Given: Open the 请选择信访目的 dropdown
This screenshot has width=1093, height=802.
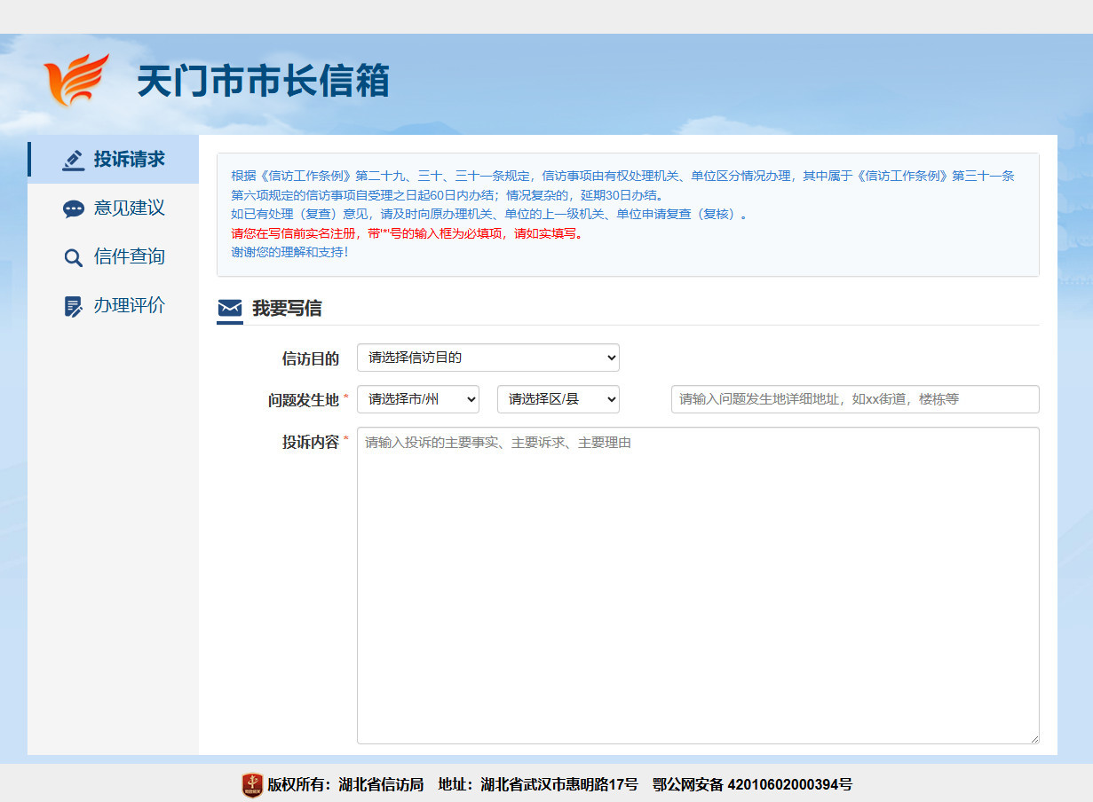Looking at the screenshot, I should 487,358.
